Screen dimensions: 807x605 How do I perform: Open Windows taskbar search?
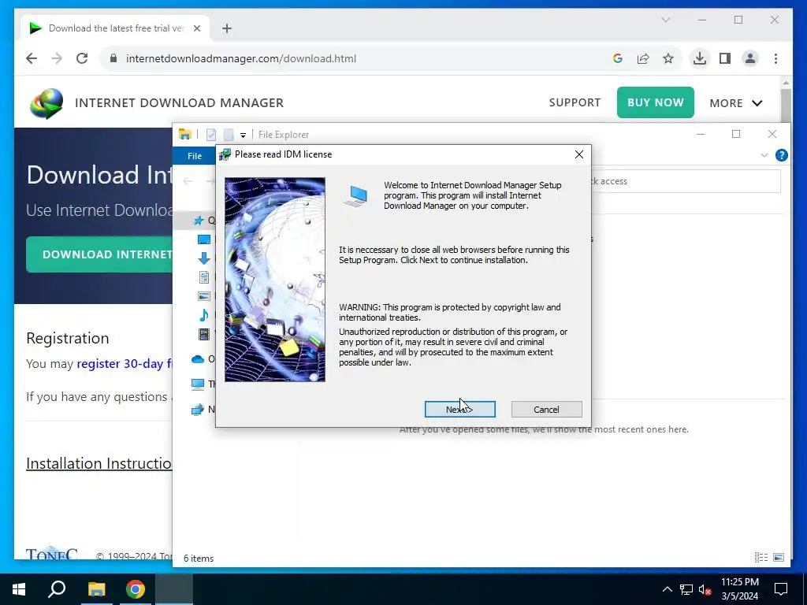click(57, 589)
